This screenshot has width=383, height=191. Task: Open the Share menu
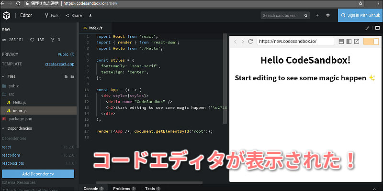tap(74, 15)
